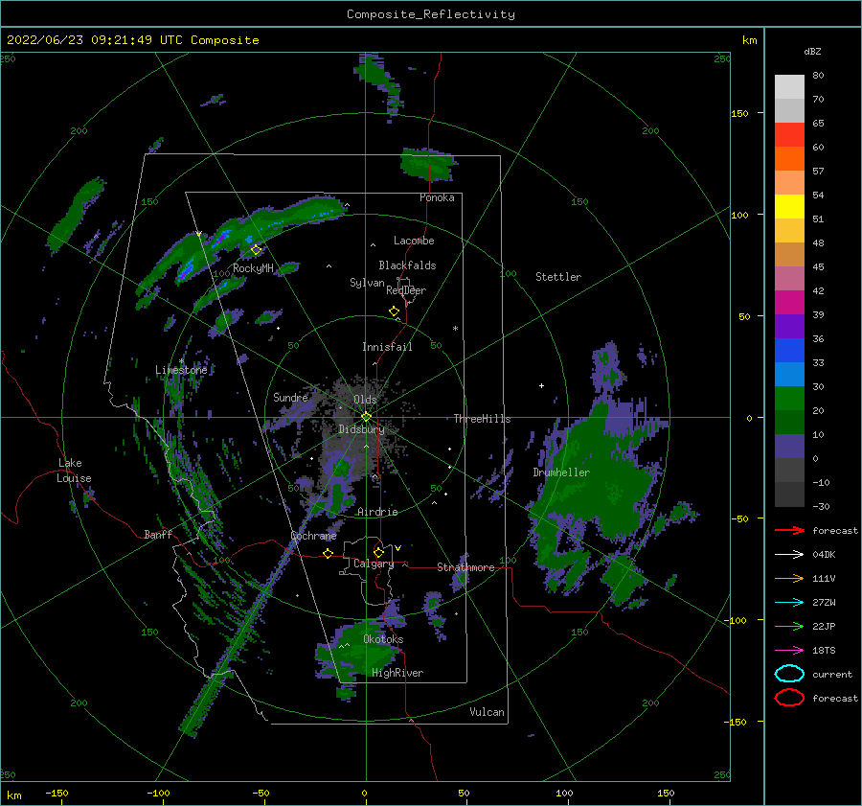The width and height of the screenshot is (862, 806).
Task: Click the red forecast arrow legend icon
Action: (789, 530)
